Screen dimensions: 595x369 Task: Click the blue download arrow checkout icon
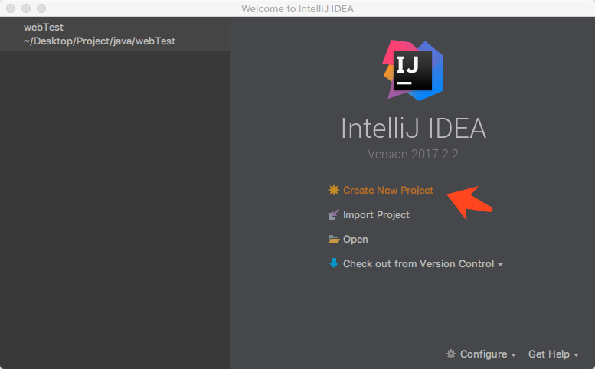point(333,263)
